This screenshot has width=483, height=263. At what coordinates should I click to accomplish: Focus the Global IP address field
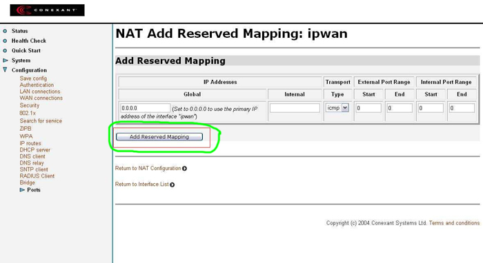point(146,108)
